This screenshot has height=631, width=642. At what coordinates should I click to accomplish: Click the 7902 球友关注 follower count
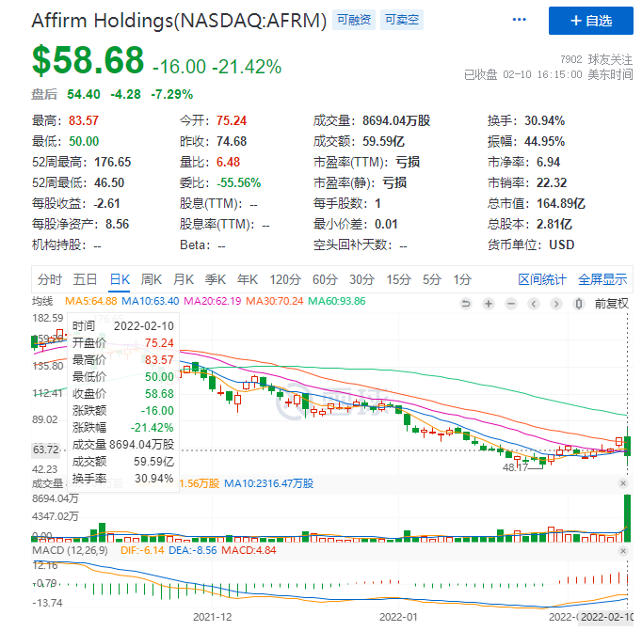[596, 59]
